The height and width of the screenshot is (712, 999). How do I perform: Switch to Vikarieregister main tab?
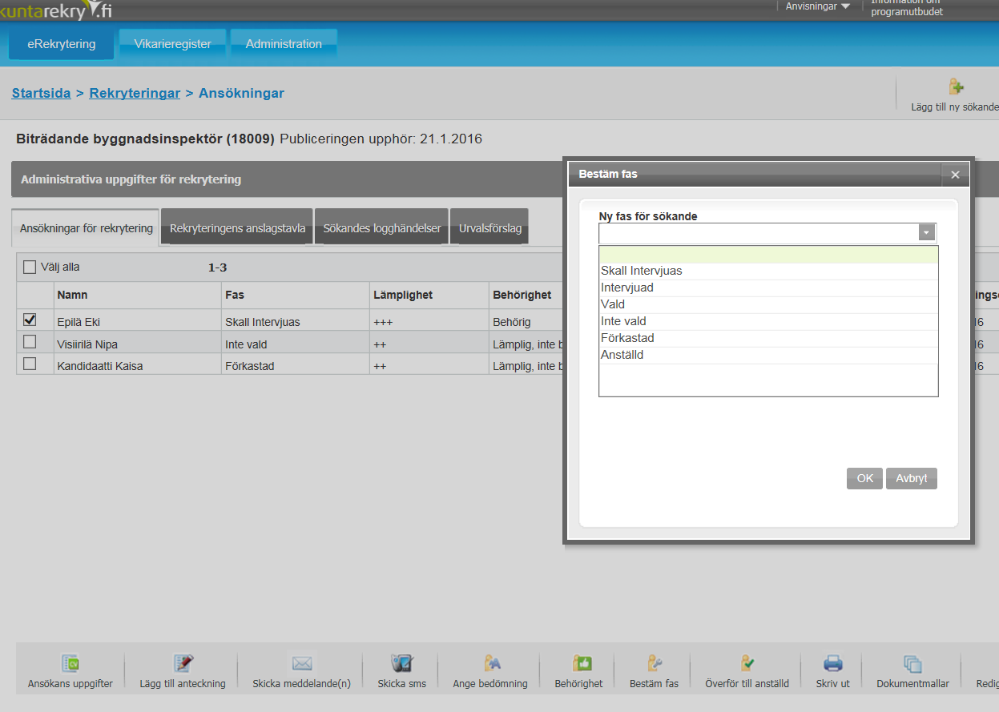(172, 44)
